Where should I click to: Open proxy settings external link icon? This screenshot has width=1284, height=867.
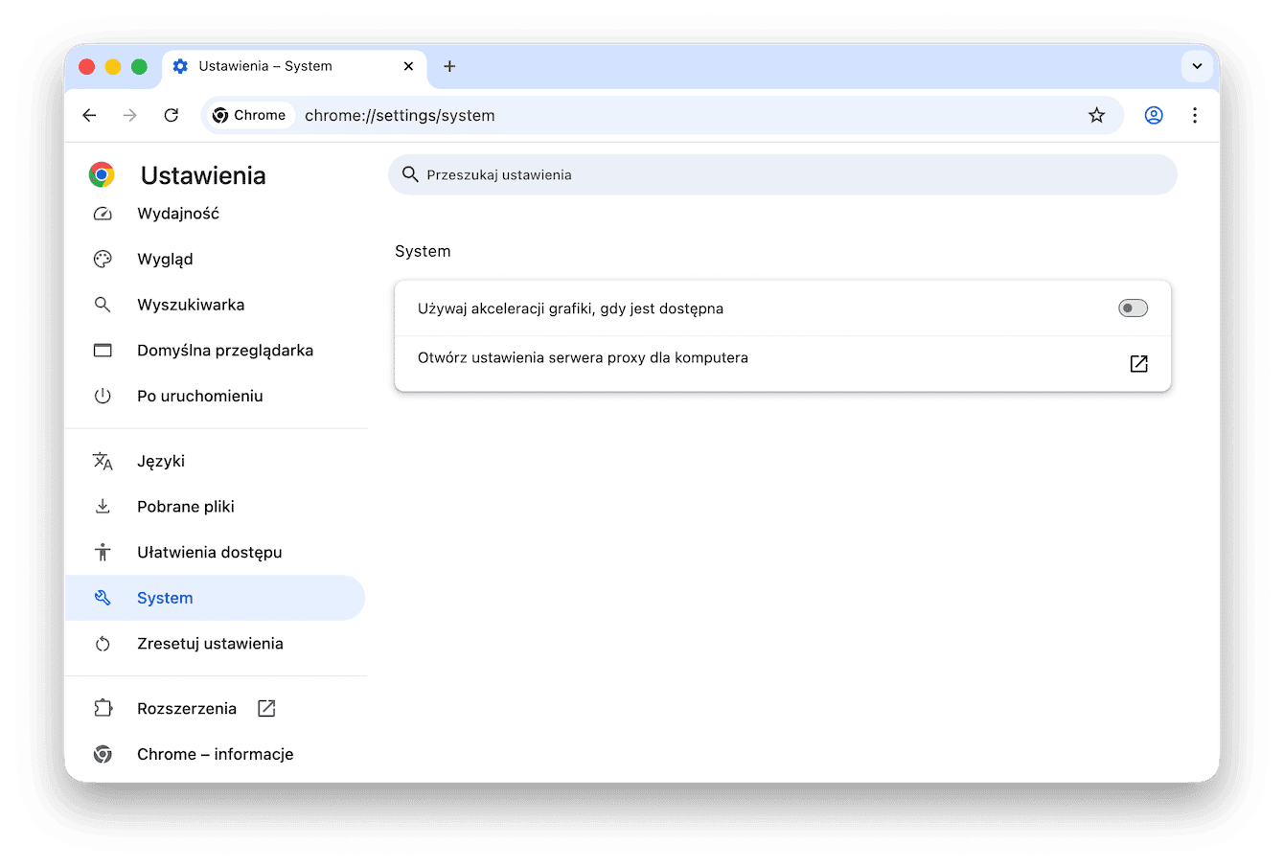[1138, 364]
